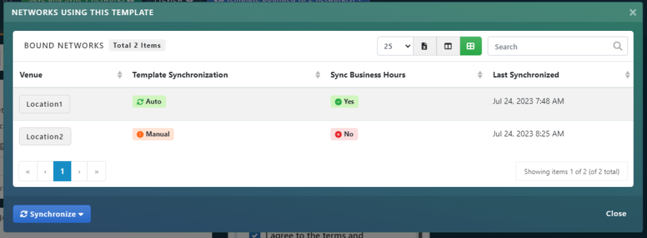Click the Yes sync business hours badge

click(x=344, y=102)
